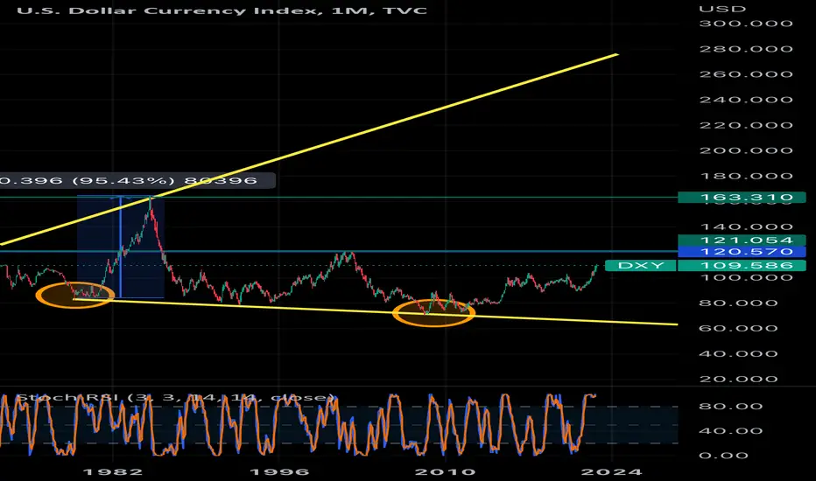
Task: Click the 1996 time axis label
Action: pos(279,472)
